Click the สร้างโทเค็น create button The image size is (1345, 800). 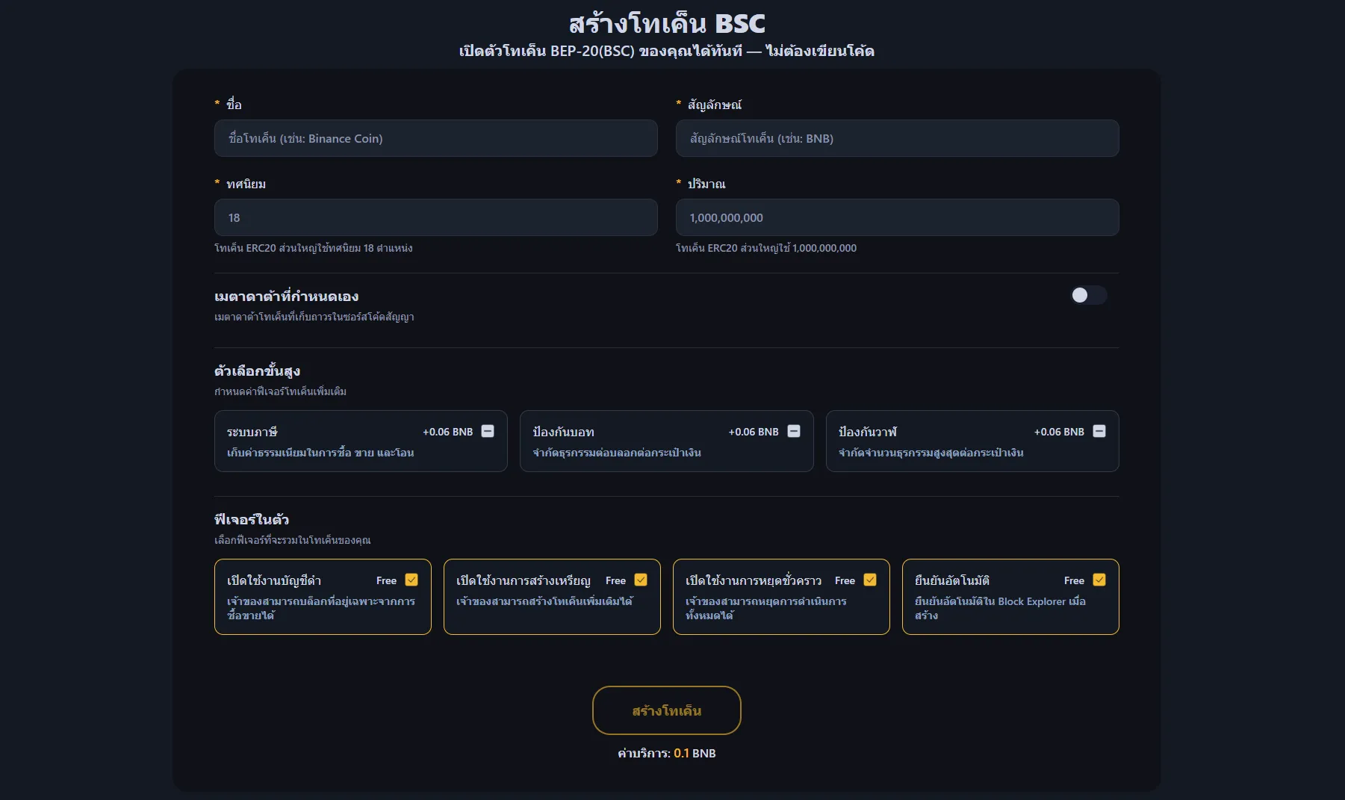pyautogui.click(x=666, y=710)
